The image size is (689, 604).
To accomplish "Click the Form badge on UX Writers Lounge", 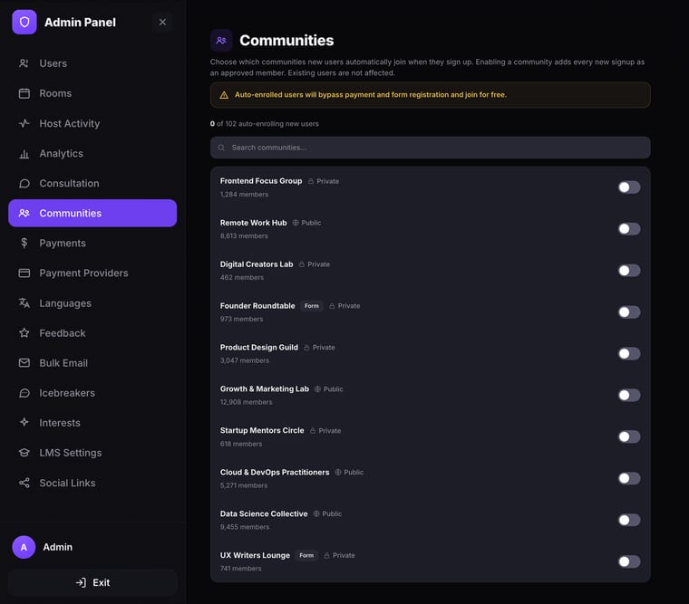I will click(306, 555).
